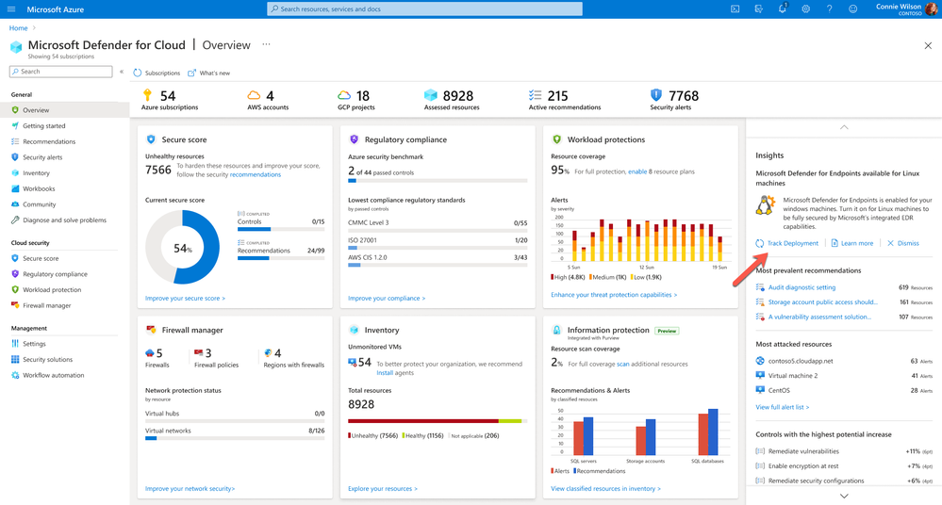Click the Active recommendations checklist icon
This screenshot has width=942, height=505.
536,95
